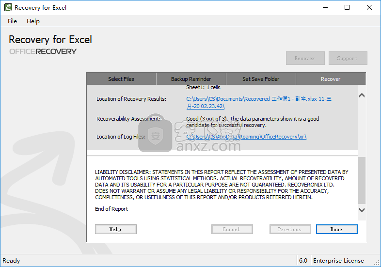Click the LIABILITY DISCLAIMER paragraph
Viewport: 381px width, 267px height.
(222, 185)
